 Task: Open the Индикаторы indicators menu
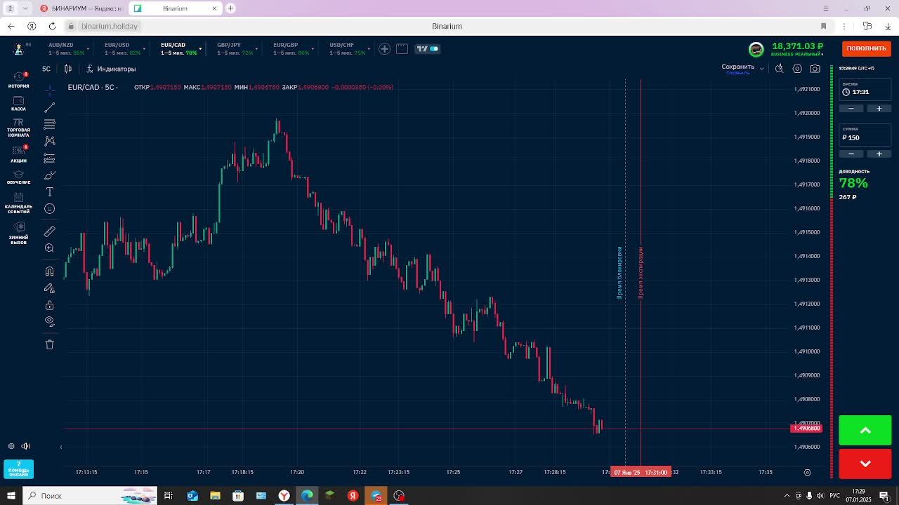(x=111, y=69)
